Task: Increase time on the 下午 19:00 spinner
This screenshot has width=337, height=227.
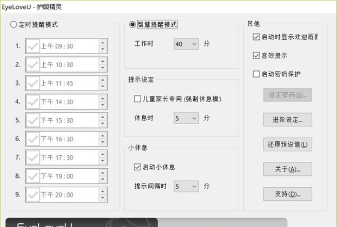Action: tap(103, 172)
